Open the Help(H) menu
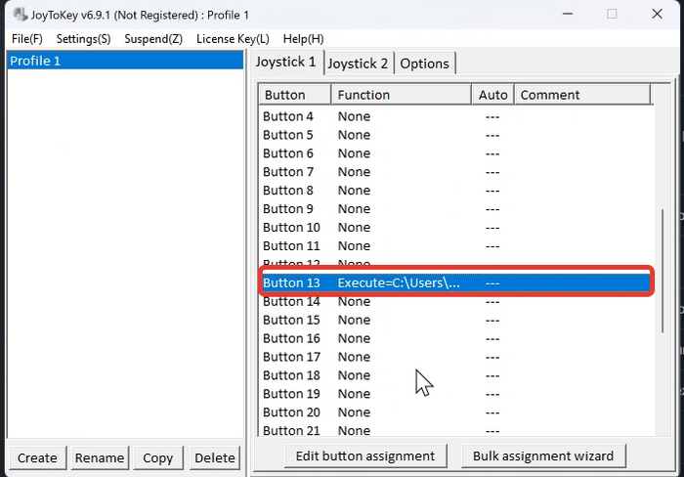The image size is (684, 477). point(303,38)
